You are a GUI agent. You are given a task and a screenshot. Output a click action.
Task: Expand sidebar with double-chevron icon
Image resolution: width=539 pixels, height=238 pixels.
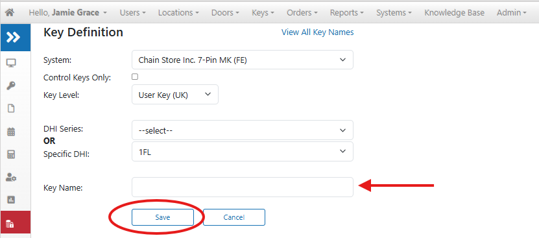[13, 37]
